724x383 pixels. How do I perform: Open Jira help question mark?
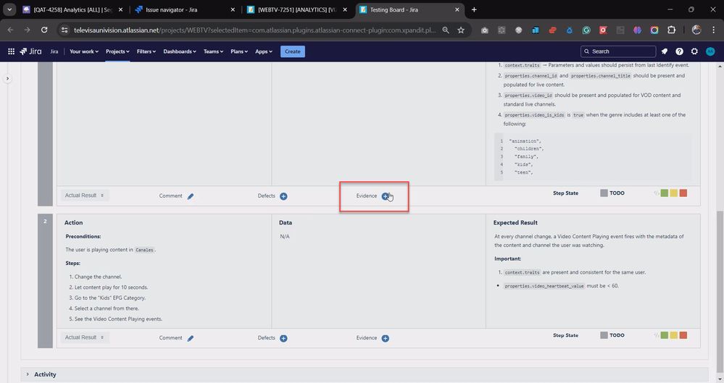tap(679, 51)
